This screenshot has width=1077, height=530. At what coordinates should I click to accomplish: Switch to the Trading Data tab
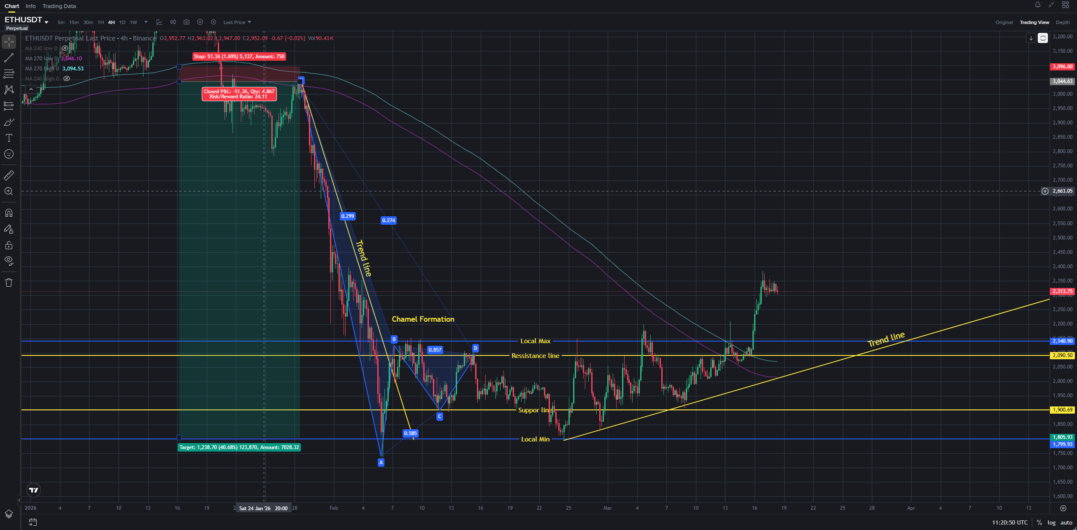[59, 6]
